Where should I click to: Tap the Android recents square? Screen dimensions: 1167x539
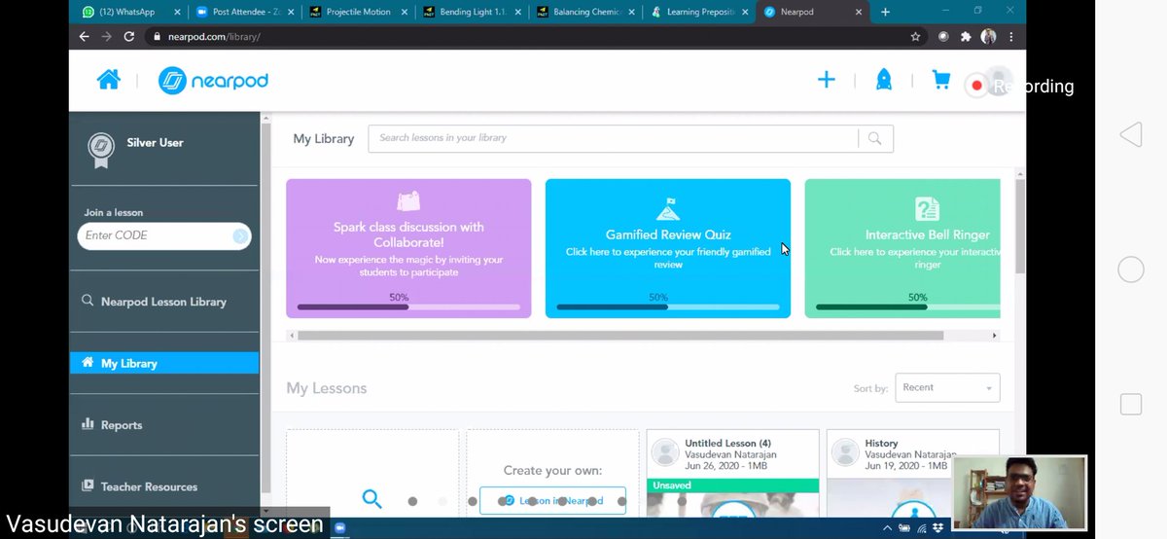1130,404
